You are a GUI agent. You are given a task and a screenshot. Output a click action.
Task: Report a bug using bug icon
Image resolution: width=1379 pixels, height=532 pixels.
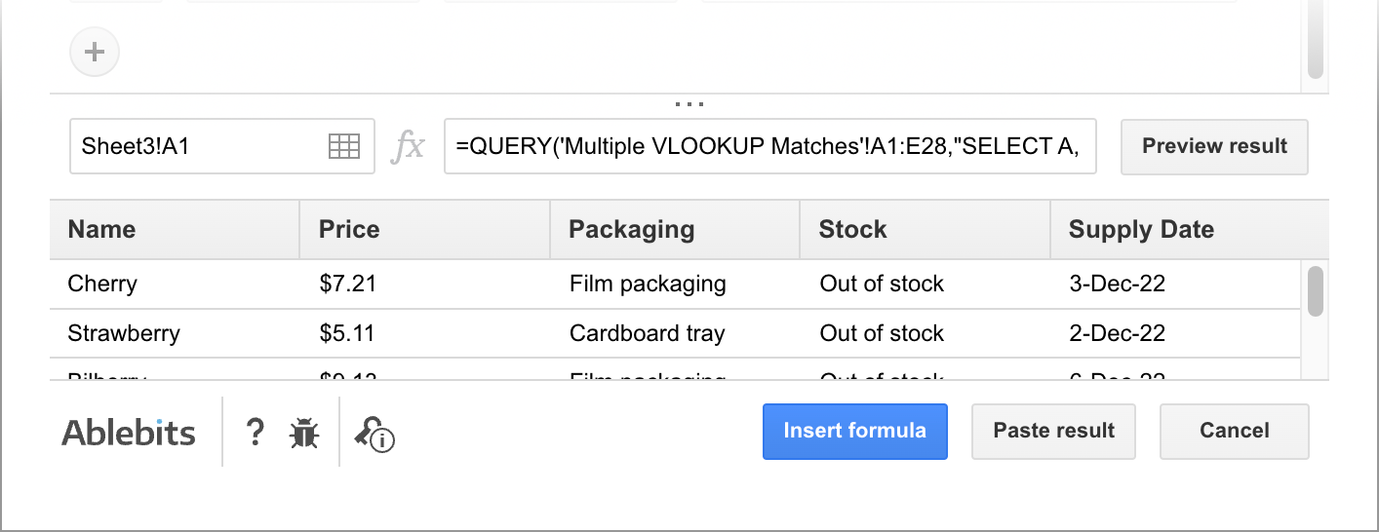pos(304,433)
